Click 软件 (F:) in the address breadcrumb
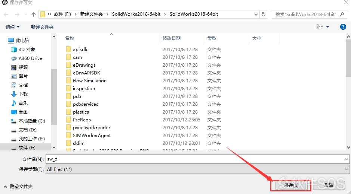351x194 pixels. 62,14
